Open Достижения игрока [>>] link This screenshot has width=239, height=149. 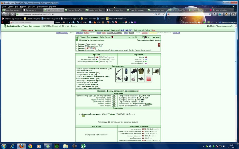pyautogui.click(x=114, y=102)
